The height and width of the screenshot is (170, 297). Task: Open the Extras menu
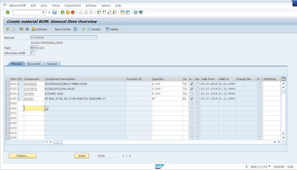(x=56, y=6)
